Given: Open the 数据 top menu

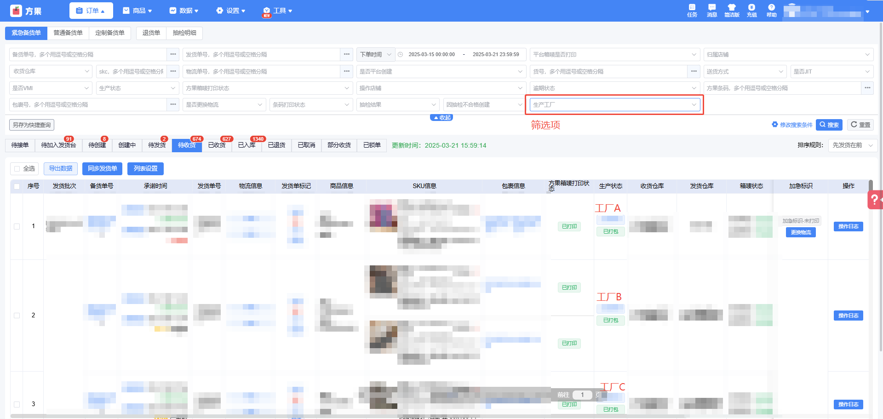Looking at the screenshot, I should pyautogui.click(x=184, y=11).
